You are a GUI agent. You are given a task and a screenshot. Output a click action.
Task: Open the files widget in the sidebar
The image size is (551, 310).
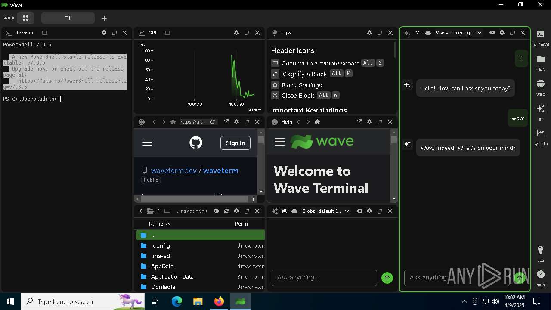540,63
